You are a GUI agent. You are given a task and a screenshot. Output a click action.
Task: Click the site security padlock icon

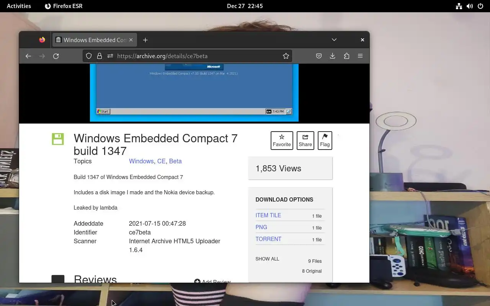[x=100, y=56]
